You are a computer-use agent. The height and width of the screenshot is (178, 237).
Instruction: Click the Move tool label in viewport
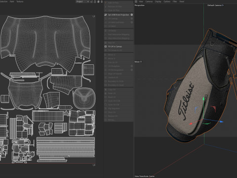tap(138, 62)
